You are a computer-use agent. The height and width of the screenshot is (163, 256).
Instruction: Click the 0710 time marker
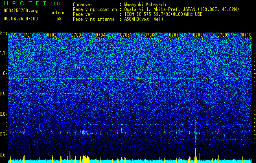point(247,35)
